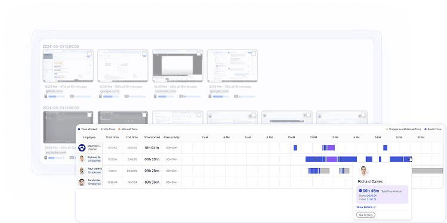
Task: Click the keyboard activity bar under the 12:39 PM screenshot
Action: point(137,97)
